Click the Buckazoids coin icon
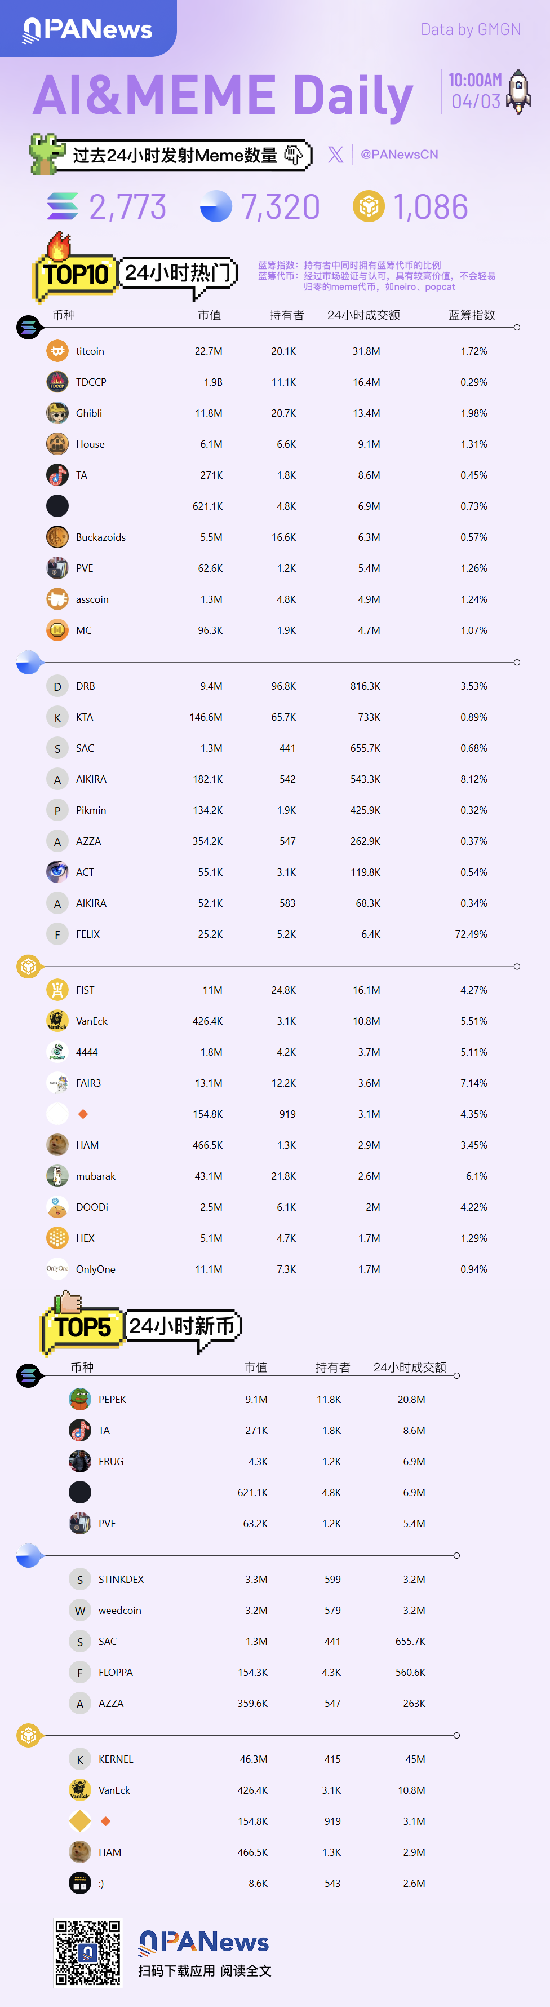The height and width of the screenshot is (2007, 550). click(57, 537)
